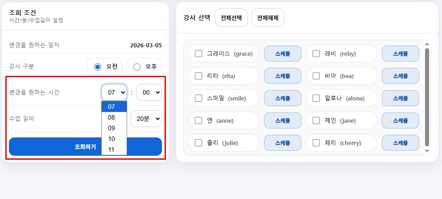Collapse the hour dropdown showing 07

114,92
